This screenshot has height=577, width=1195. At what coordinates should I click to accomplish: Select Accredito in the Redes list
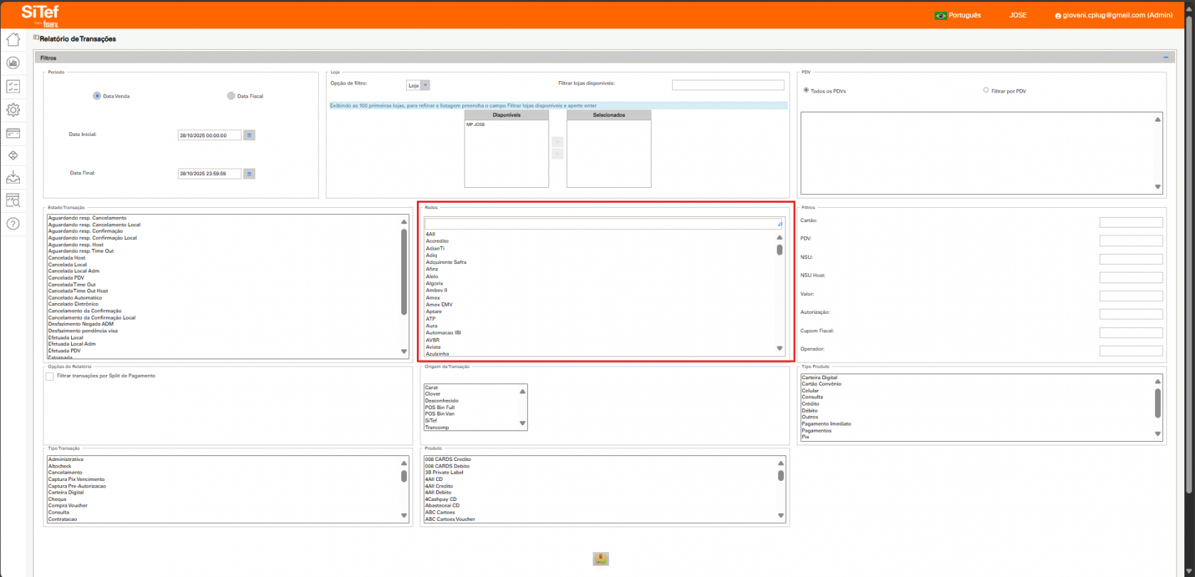437,241
